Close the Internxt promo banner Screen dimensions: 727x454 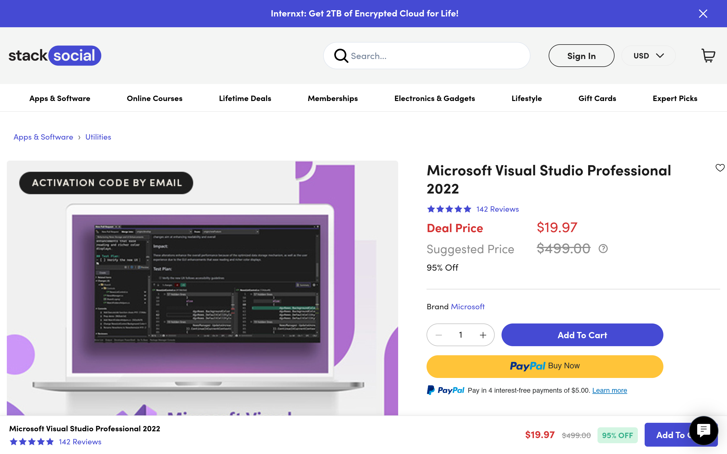coord(703,14)
